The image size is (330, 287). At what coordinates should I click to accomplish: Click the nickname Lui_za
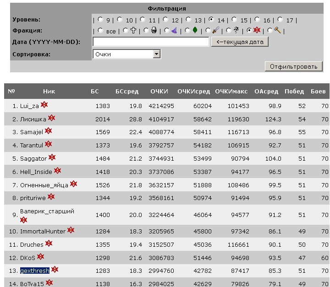29,106
